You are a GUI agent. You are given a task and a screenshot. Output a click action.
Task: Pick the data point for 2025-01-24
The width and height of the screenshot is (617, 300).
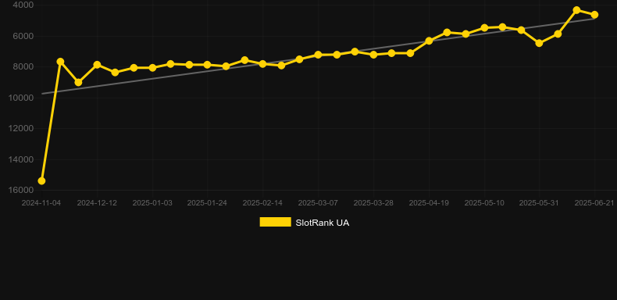tap(208, 65)
